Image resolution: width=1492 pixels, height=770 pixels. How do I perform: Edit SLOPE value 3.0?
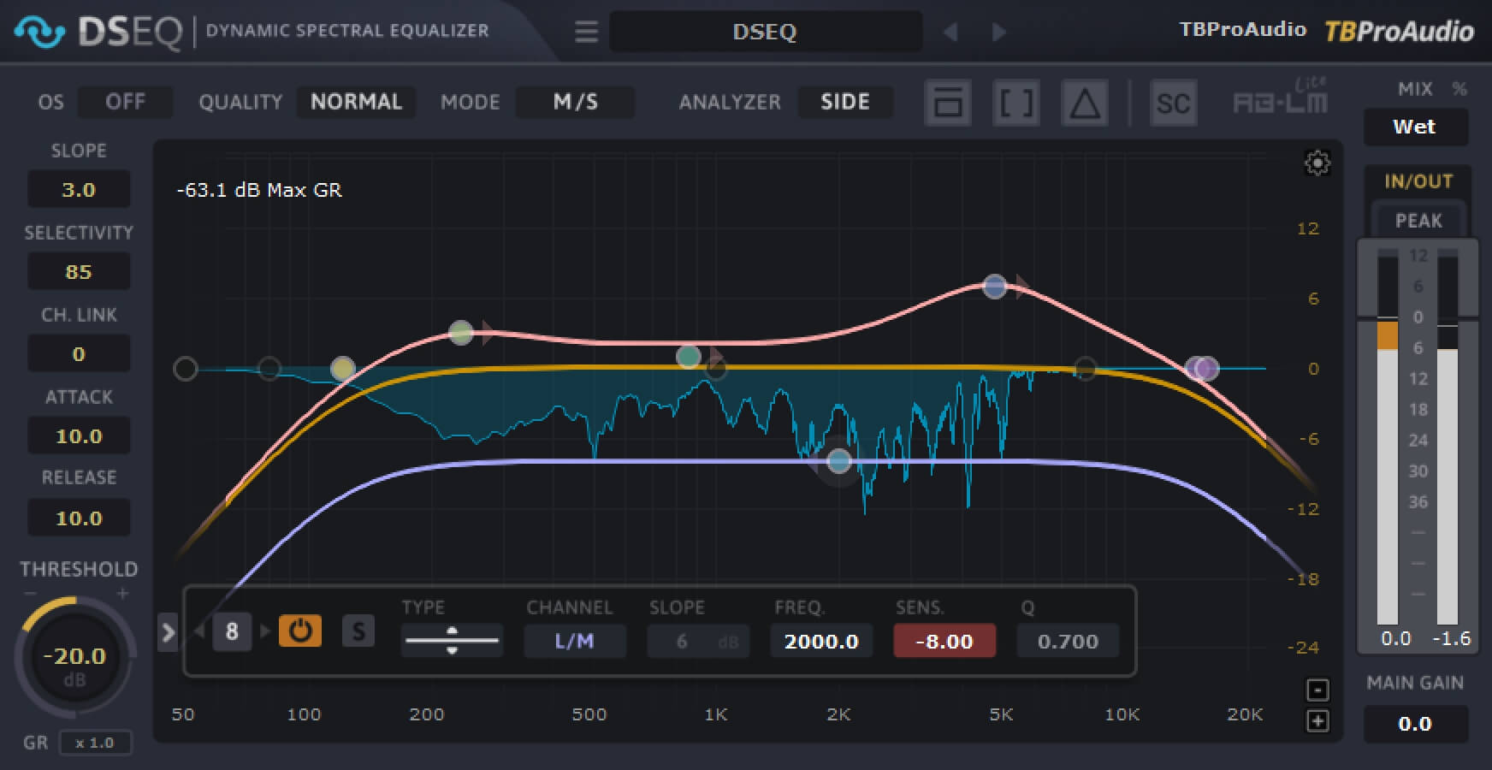(x=79, y=189)
